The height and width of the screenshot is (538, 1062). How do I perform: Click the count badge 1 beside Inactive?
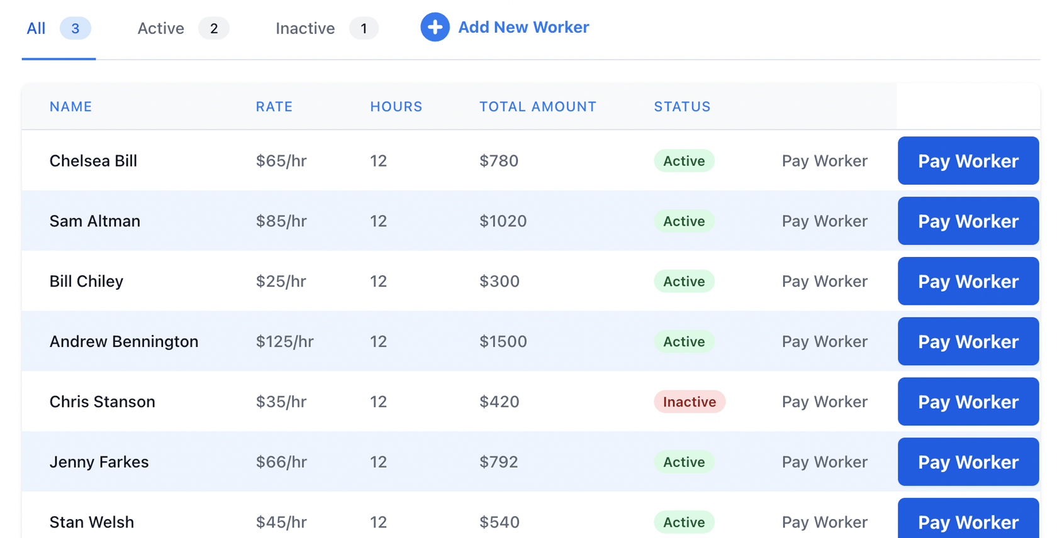(364, 28)
